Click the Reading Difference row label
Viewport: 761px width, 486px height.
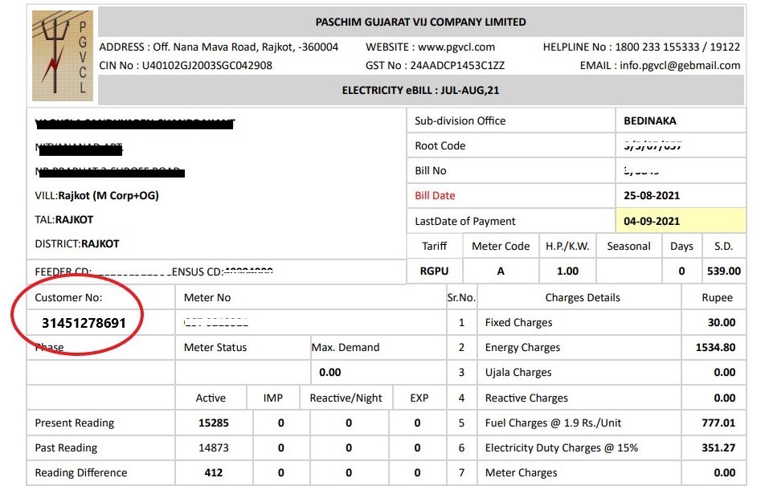[81, 472]
